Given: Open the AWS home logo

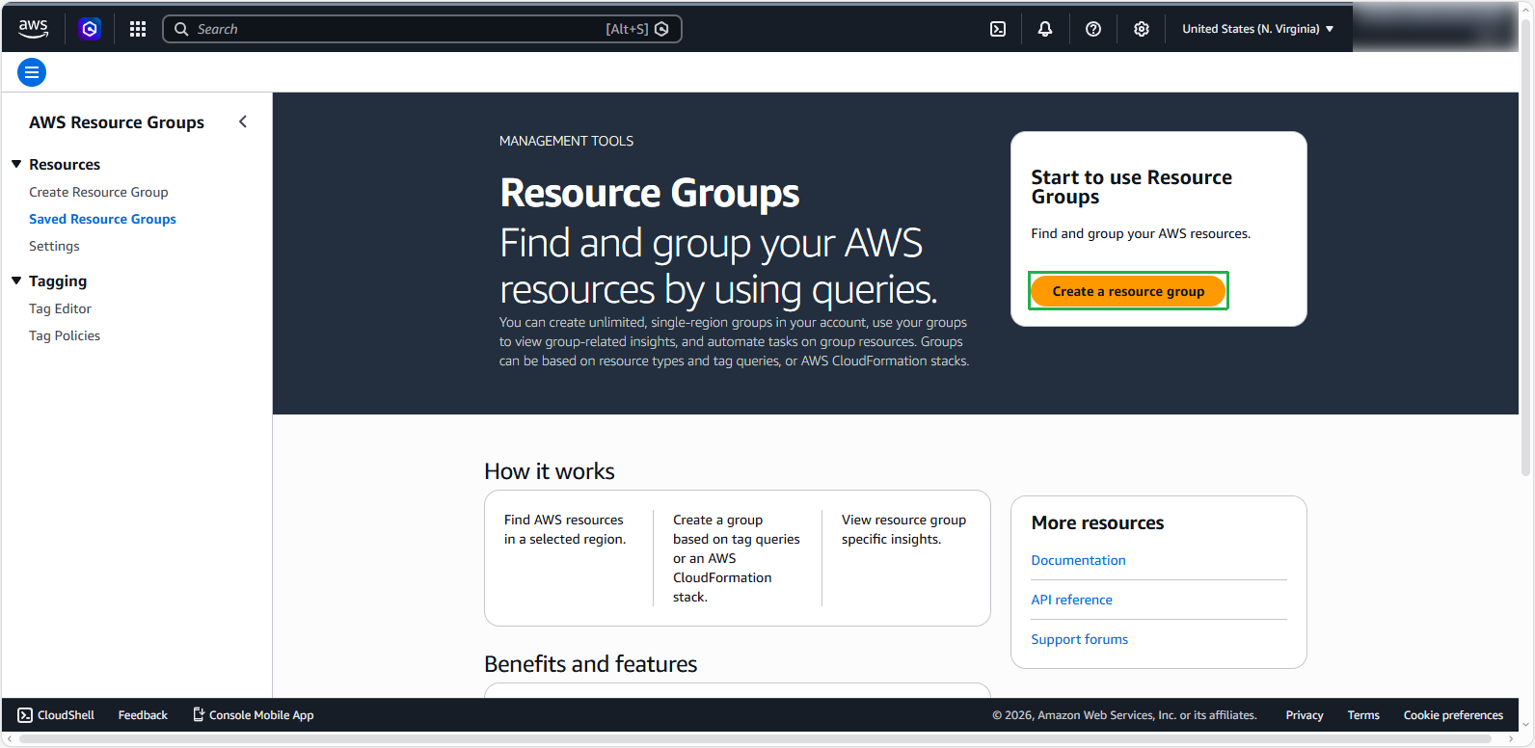Looking at the screenshot, I should (x=33, y=29).
